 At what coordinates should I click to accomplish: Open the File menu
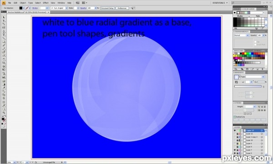[10, 3]
